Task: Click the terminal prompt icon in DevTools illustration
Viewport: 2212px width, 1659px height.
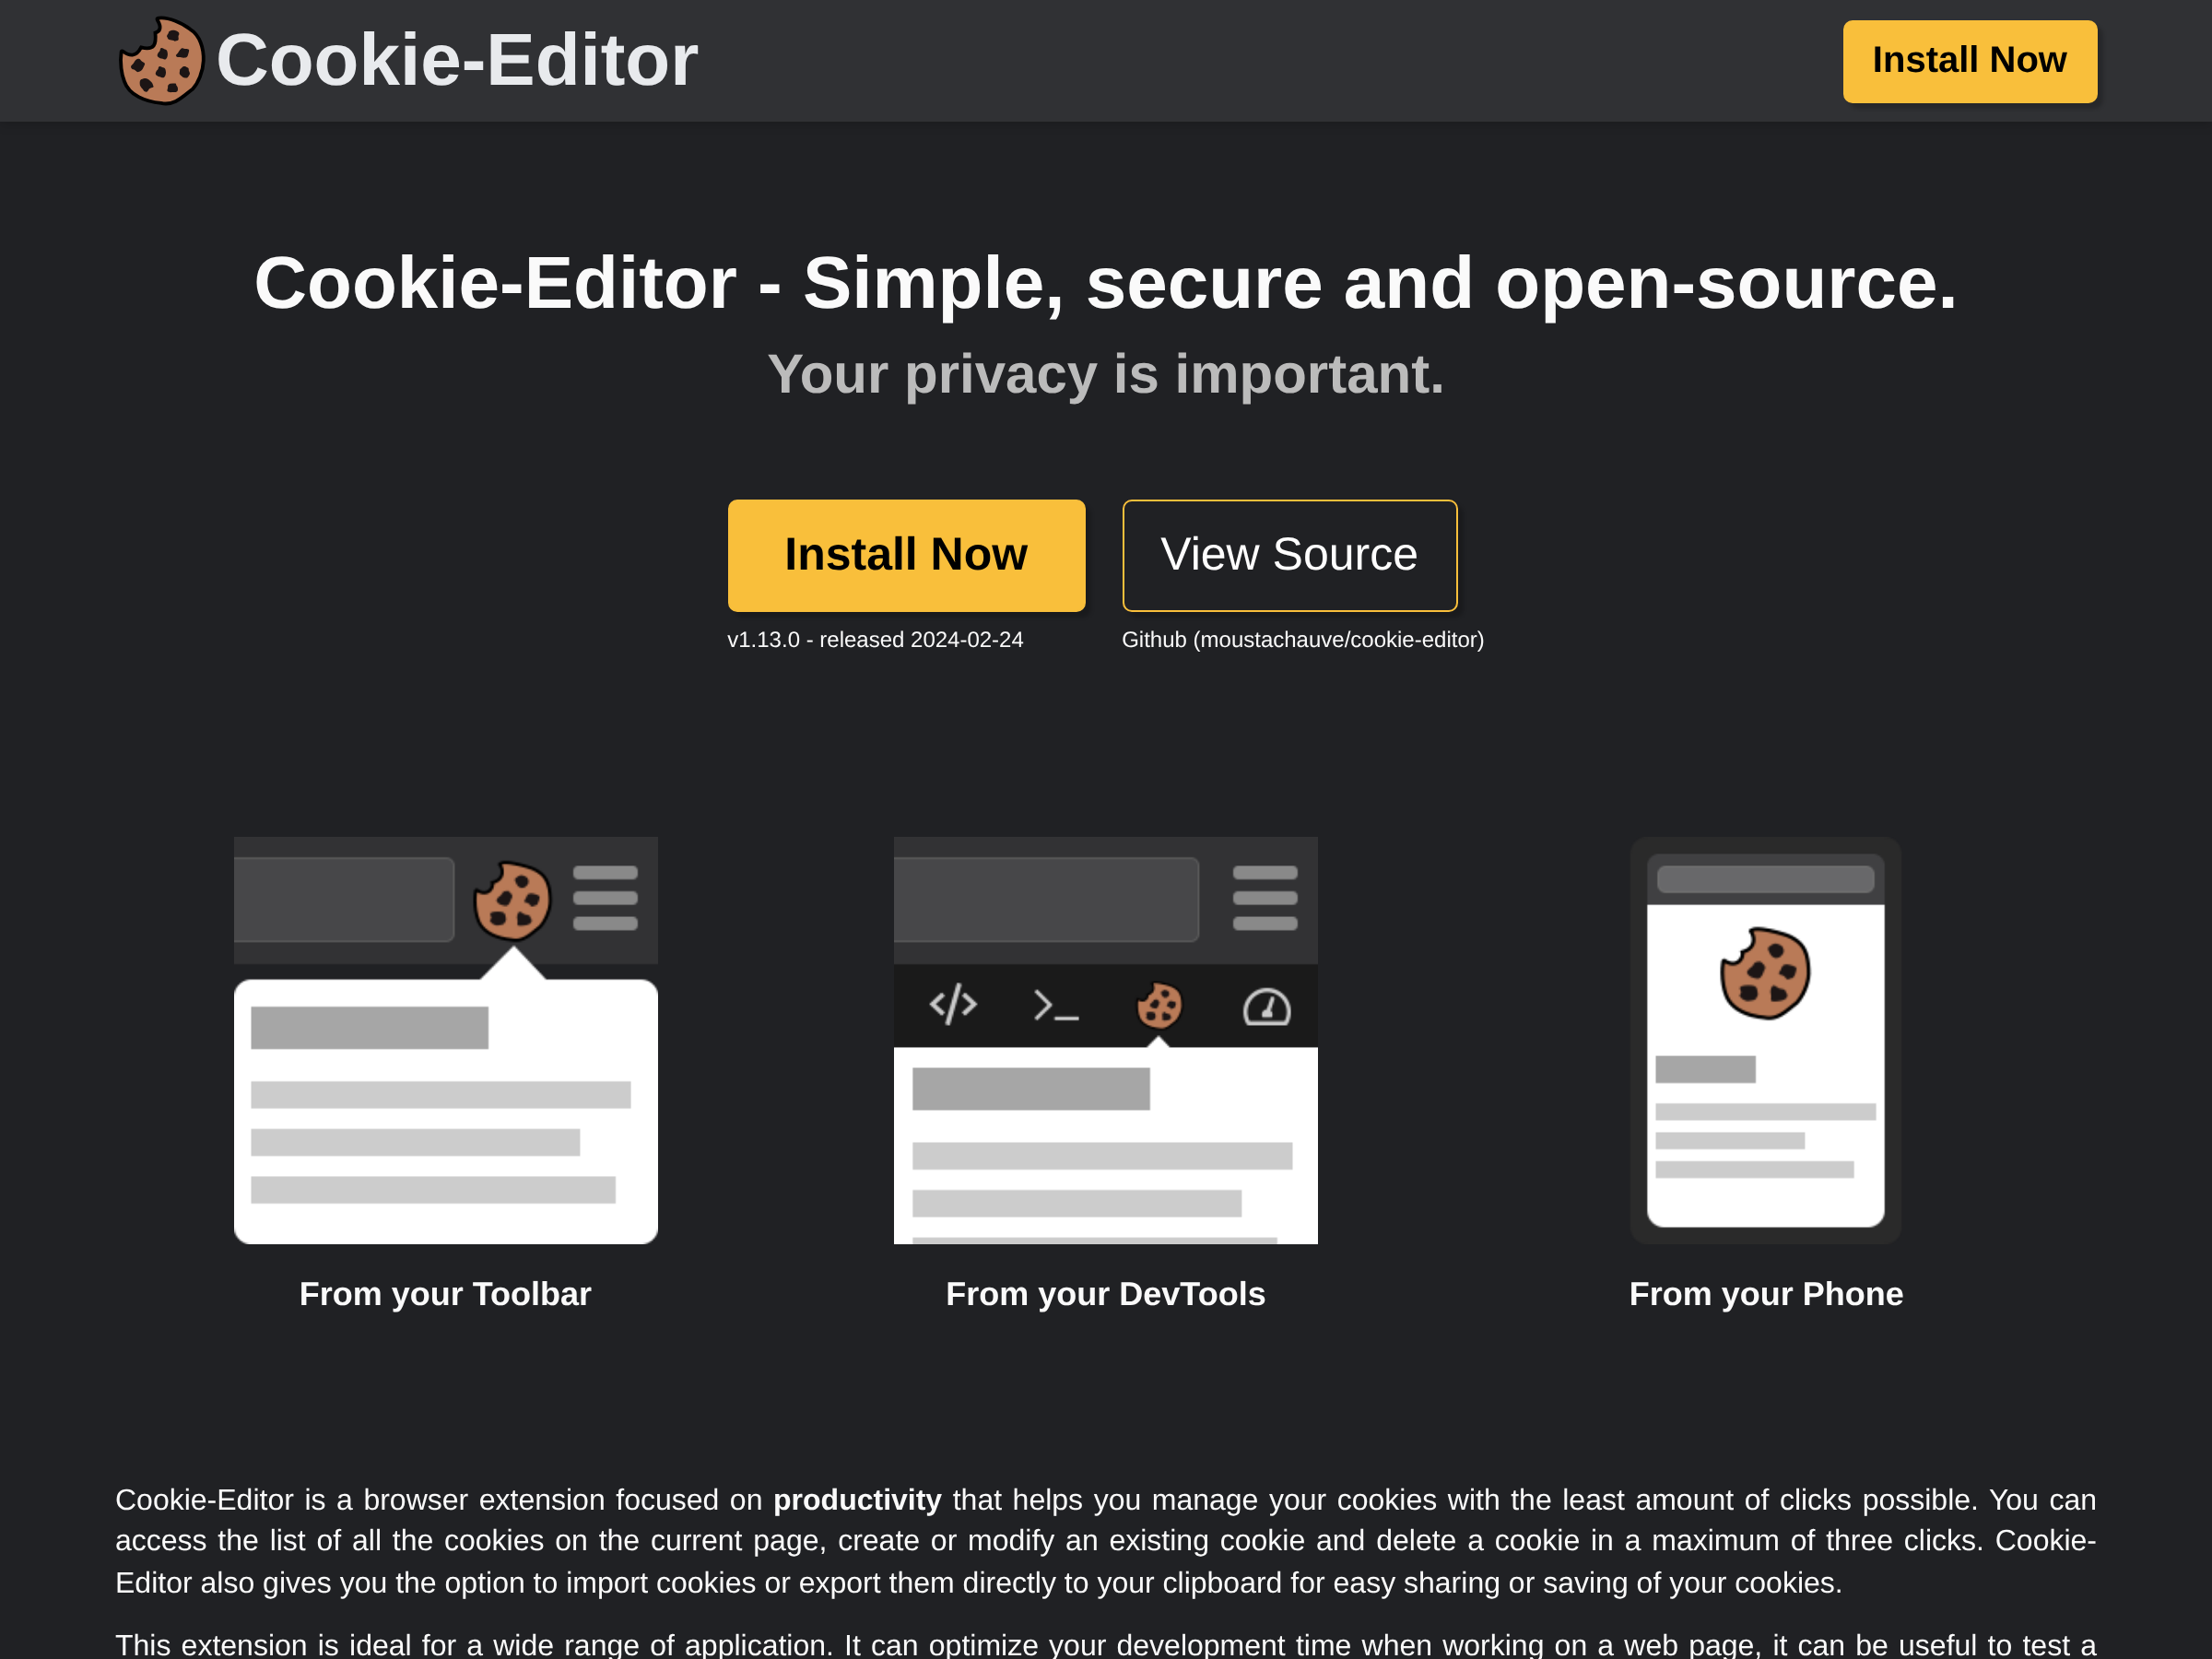Action: [1056, 1006]
